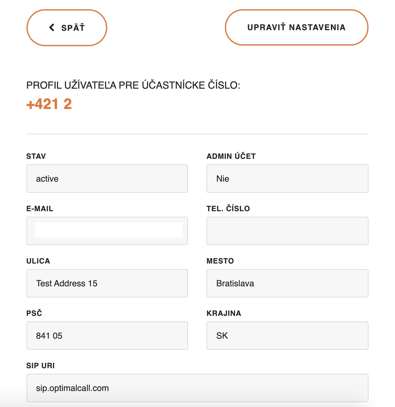
Task: Click the E-MAIL field label
Action: click(x=40, y=209)
